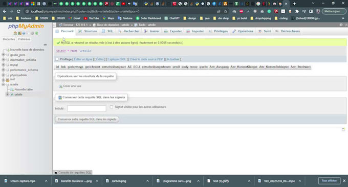This screenshot has height=187, width=348.
Task: Collapse the urteile database node
Action: pos(3,84)
